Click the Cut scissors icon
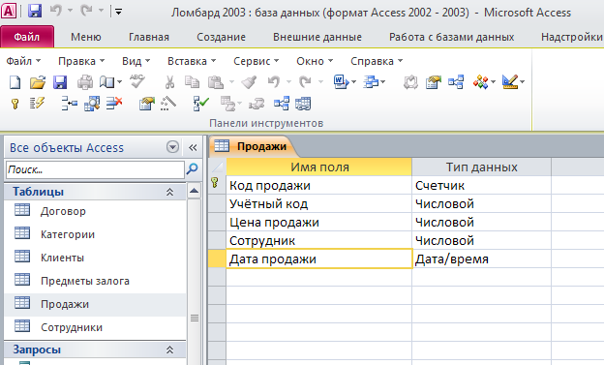604x365 pixels. 169,82
